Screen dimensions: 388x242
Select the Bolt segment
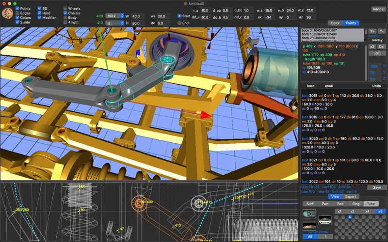[340, 204]
